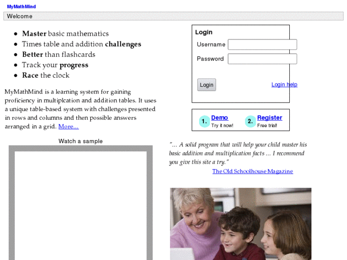Click the 'Free trial!' text

tap(267, 125)
